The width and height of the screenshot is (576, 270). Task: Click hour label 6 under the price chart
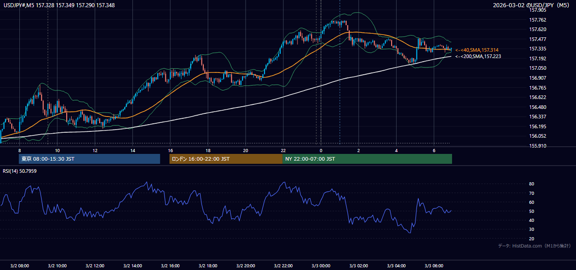pyautogui.click(x=434, y=150)
